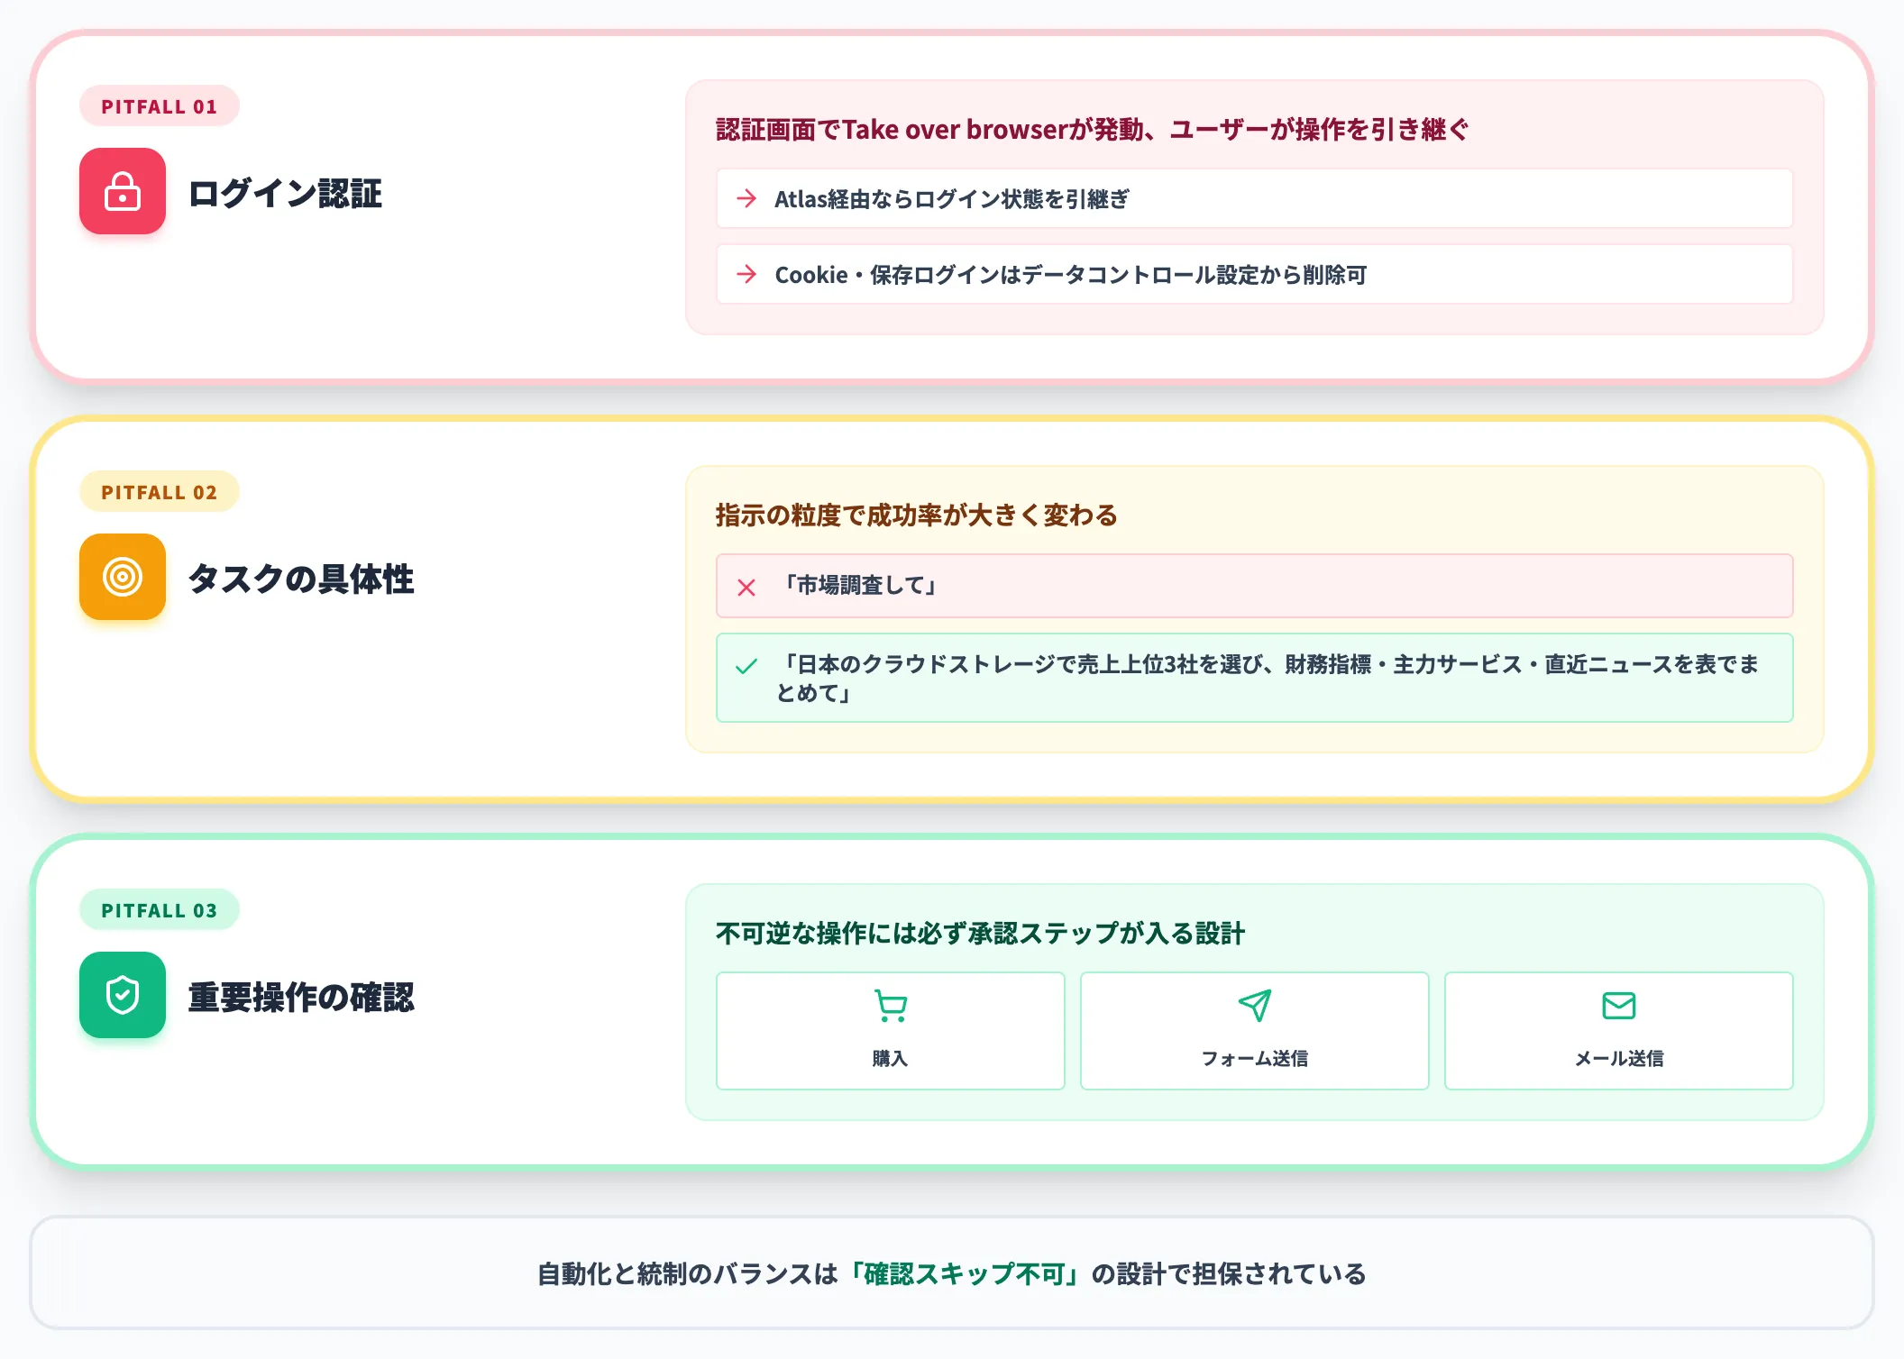
Task: Click the heading 指示の粒度で成功率が大きく変わる
Action: (x=917, y=515)
